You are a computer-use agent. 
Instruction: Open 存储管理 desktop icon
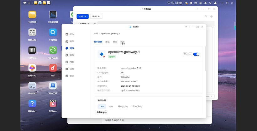point(32,50)
